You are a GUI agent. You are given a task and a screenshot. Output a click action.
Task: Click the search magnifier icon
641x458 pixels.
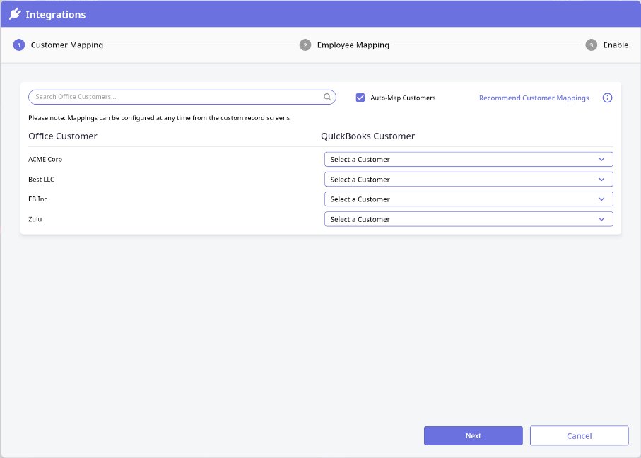(327, 97)
